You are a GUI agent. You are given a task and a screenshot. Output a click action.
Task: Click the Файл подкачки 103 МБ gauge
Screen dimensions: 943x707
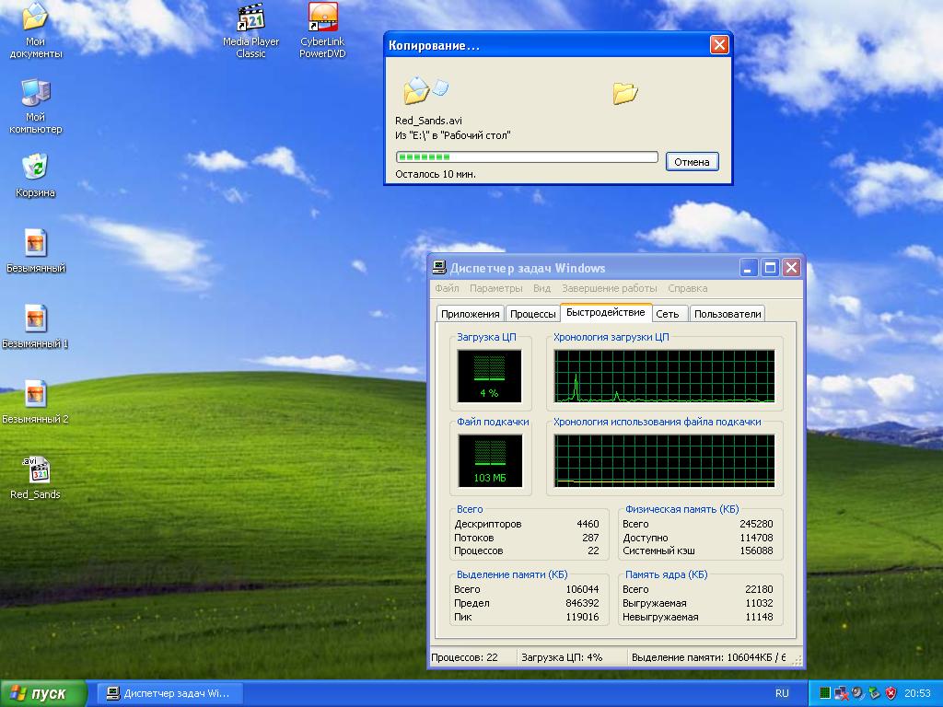pyautogui.click(x=490, y=461)
